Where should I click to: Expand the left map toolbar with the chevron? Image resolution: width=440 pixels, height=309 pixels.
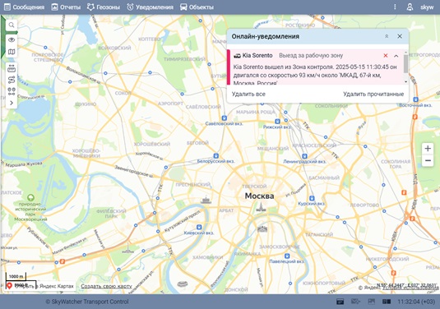12,103
